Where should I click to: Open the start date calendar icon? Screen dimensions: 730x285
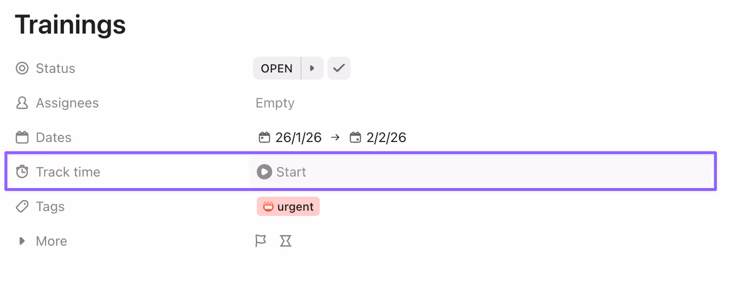point(264,137)
